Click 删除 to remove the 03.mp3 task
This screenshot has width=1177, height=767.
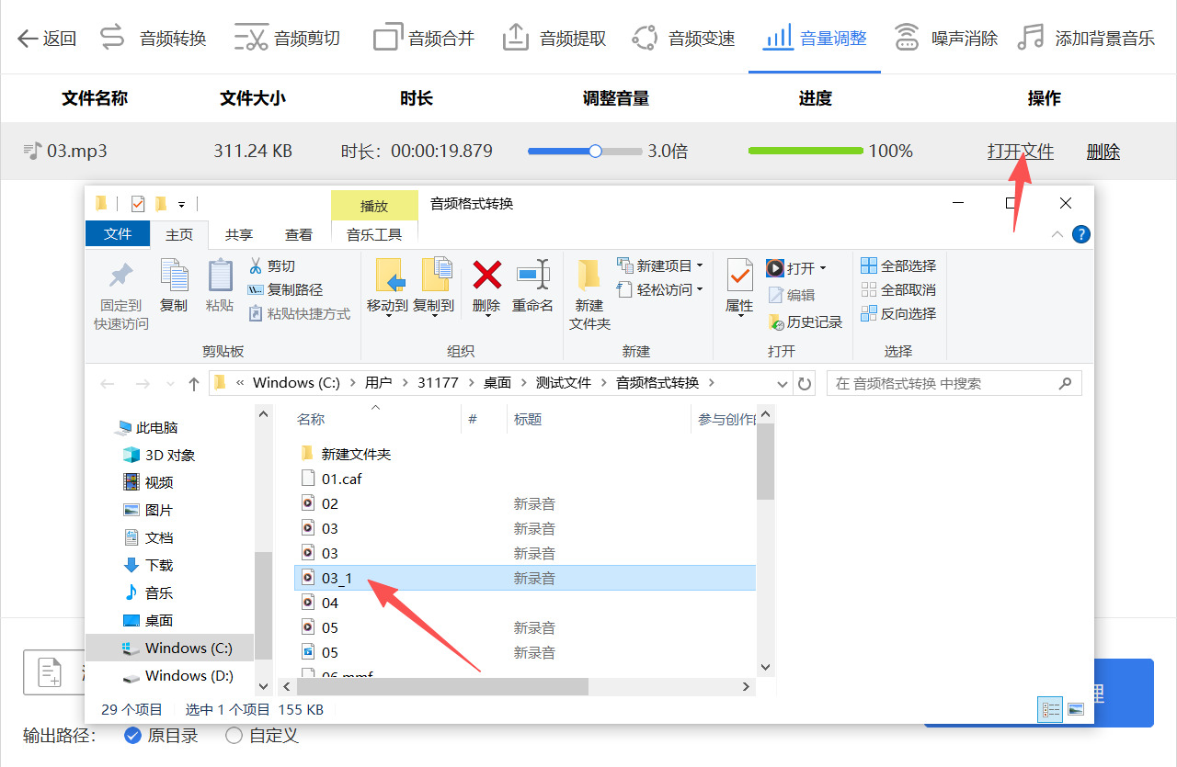coord(1103,151)
